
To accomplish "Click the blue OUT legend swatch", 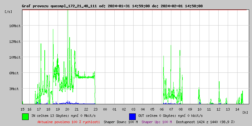I will tap(132, 116).
